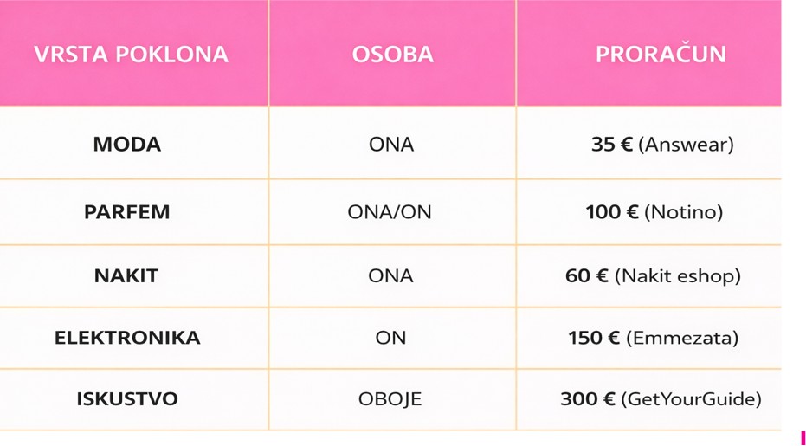Select the ELEKTRONIKA gift type cell
This screenshot has width=806, height=446.
(127, 337)
